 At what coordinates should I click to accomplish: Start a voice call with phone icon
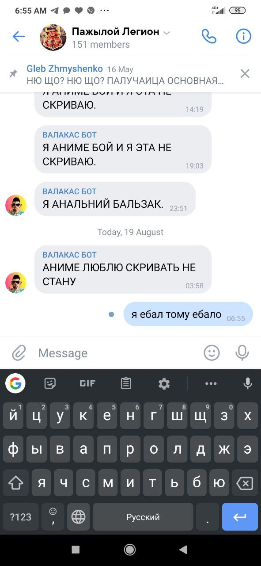pyautogui.click(x=209, y=36)
